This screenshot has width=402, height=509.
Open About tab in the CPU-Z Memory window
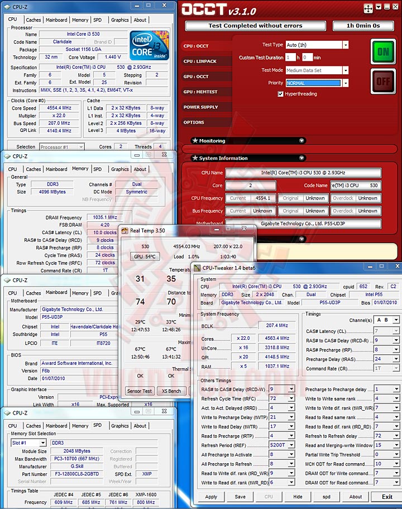pyautogui.click(x=140, y=169)
